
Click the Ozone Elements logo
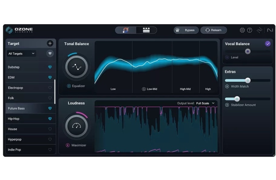19,30
